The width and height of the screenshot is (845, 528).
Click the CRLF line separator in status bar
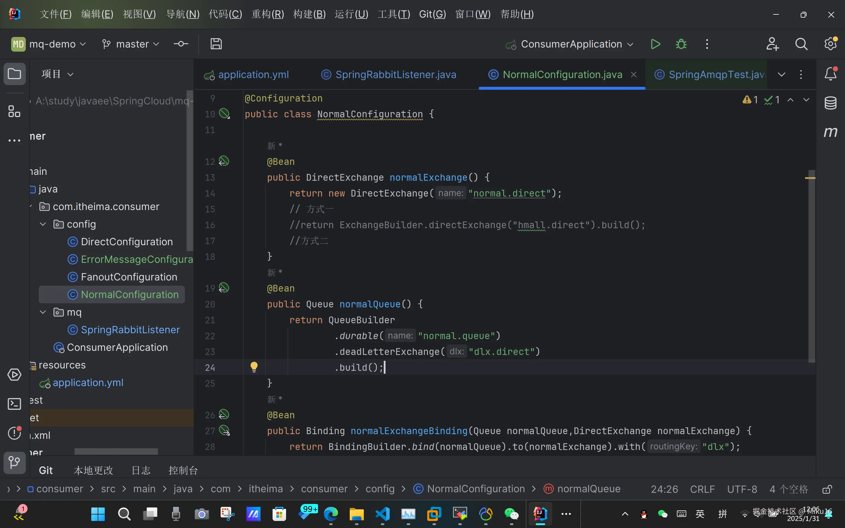(702, 489)
